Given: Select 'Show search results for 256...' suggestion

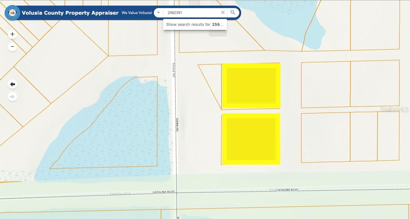Looking at the screenshot, I should [195, 24].
